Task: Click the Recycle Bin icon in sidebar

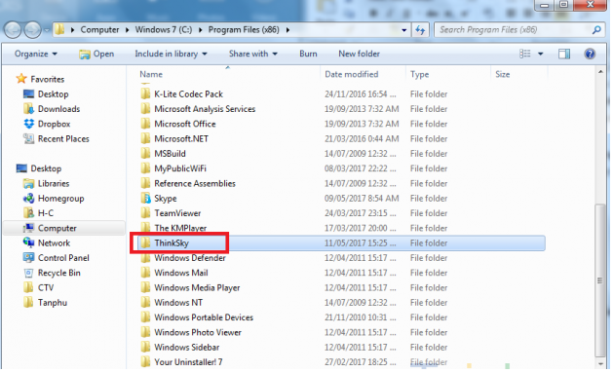Action: pos(29,273)
